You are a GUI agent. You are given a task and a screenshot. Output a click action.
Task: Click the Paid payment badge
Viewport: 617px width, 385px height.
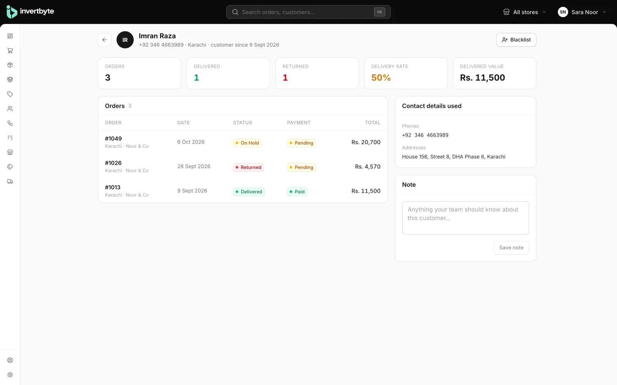click(297, 191)
